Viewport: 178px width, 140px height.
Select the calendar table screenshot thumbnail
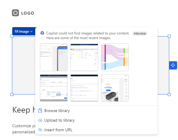pyautogui.click(x=54, y=88)
